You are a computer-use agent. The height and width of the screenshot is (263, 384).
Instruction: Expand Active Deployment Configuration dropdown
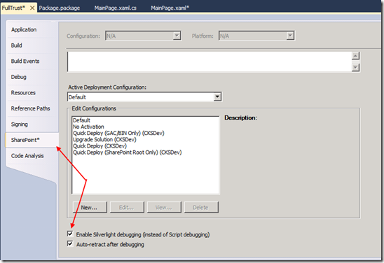click(x=217, y=97)
